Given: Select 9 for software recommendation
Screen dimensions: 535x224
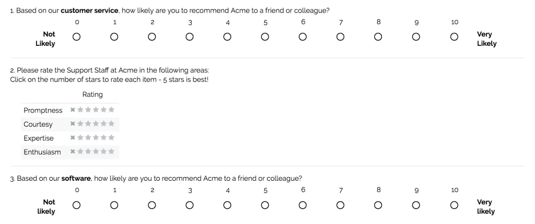Looking at the screenshot, I should pyautogui.click(x=416, y=205).
